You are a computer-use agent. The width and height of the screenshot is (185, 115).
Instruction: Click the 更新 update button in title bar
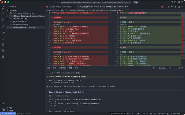(x=136, y=2)
